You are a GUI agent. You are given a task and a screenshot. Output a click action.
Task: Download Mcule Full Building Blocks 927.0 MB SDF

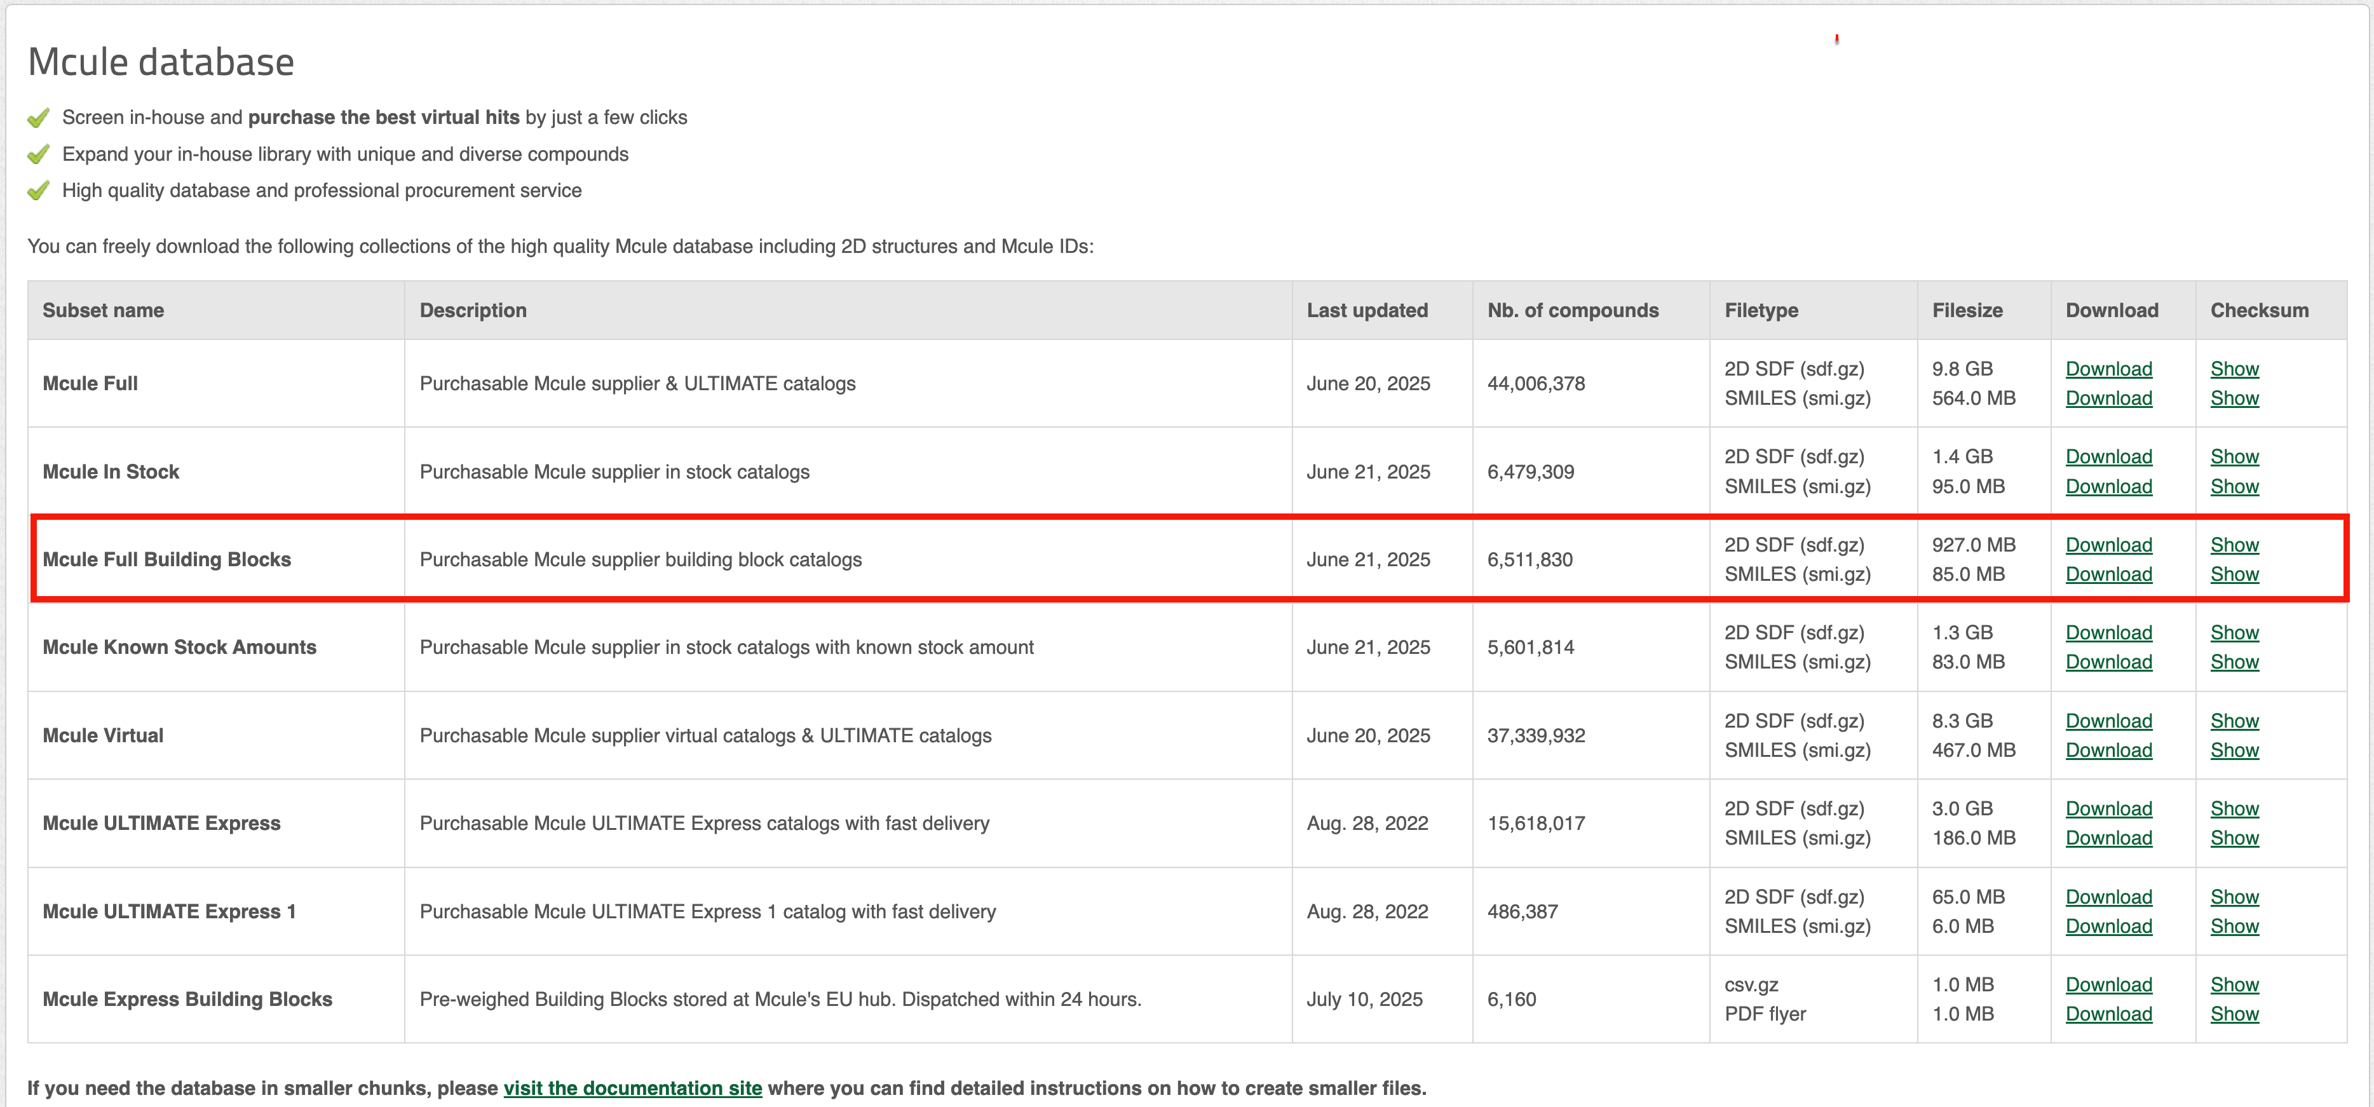2108,545
